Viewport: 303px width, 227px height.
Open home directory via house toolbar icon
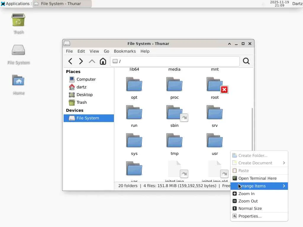103,61
